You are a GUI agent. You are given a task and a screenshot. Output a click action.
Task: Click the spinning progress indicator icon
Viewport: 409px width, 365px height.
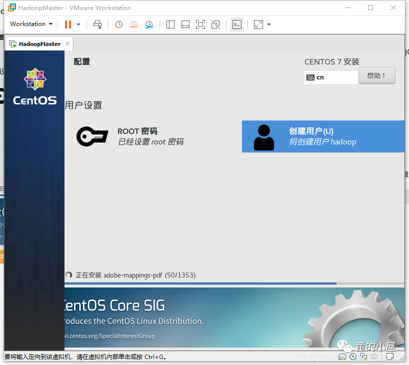click(69, 275)
